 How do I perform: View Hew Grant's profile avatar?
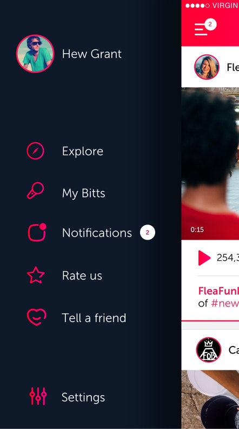point(35,54)
